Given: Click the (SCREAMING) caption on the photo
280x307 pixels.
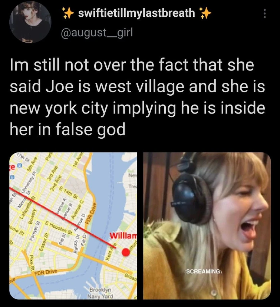Looking at the screenshot, I should pos(203,271).
